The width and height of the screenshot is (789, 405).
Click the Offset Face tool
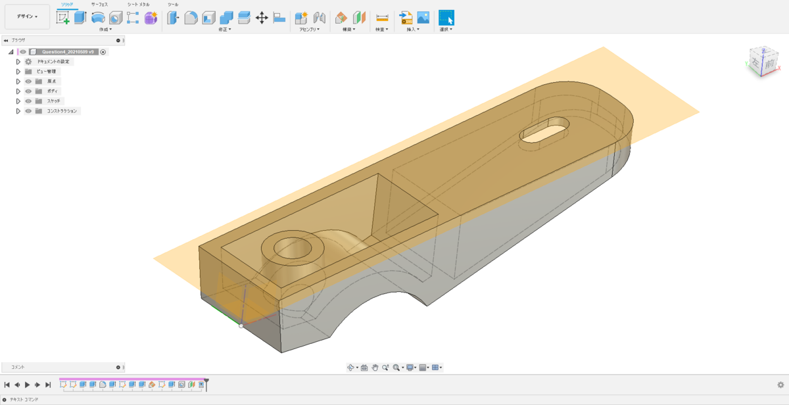pyautogui.click(x=244, y=18)
